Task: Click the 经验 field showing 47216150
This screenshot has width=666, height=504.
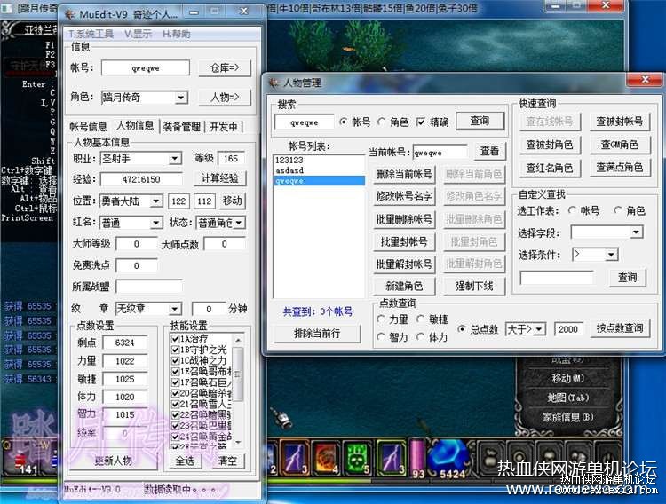Action: pyautogui.click(x=141, y=179)
